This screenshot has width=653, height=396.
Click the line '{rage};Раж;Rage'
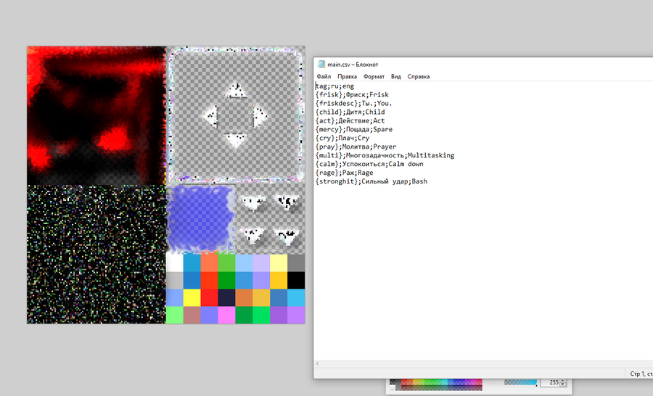point(345,173)
